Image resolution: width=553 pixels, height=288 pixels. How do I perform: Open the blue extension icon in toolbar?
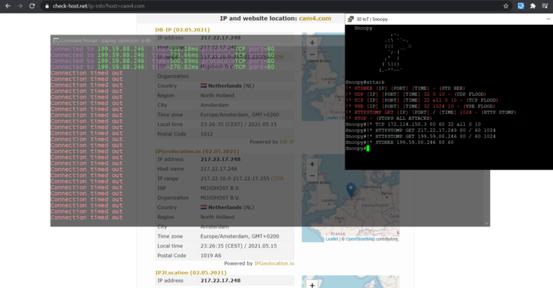(521, 6)
